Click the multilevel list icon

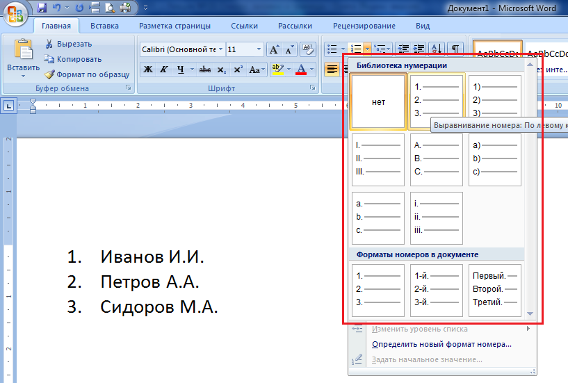(380, 49)
